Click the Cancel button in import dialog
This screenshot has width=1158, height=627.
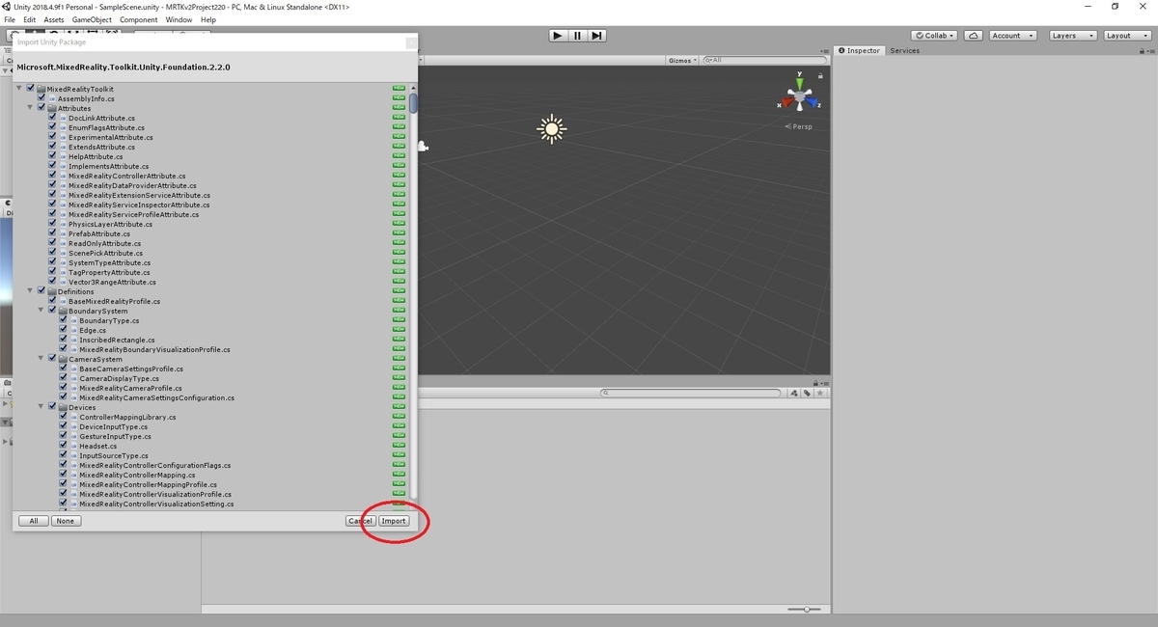360,521
